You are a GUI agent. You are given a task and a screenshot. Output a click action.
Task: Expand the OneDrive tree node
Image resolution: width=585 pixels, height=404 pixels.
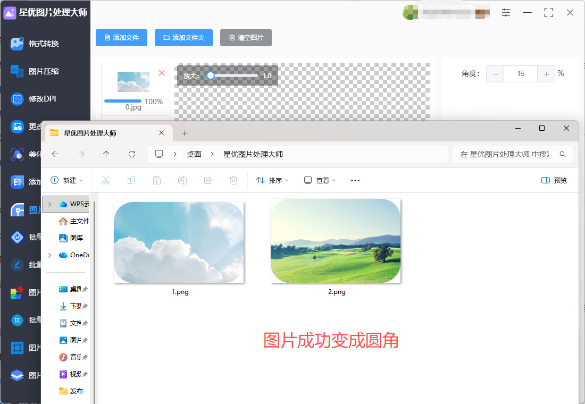49,255
